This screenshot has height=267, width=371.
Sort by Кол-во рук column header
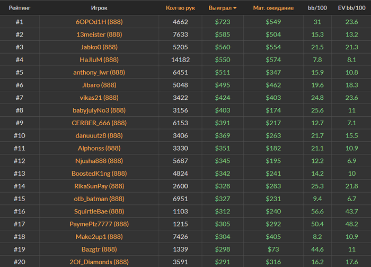(180, 8)
